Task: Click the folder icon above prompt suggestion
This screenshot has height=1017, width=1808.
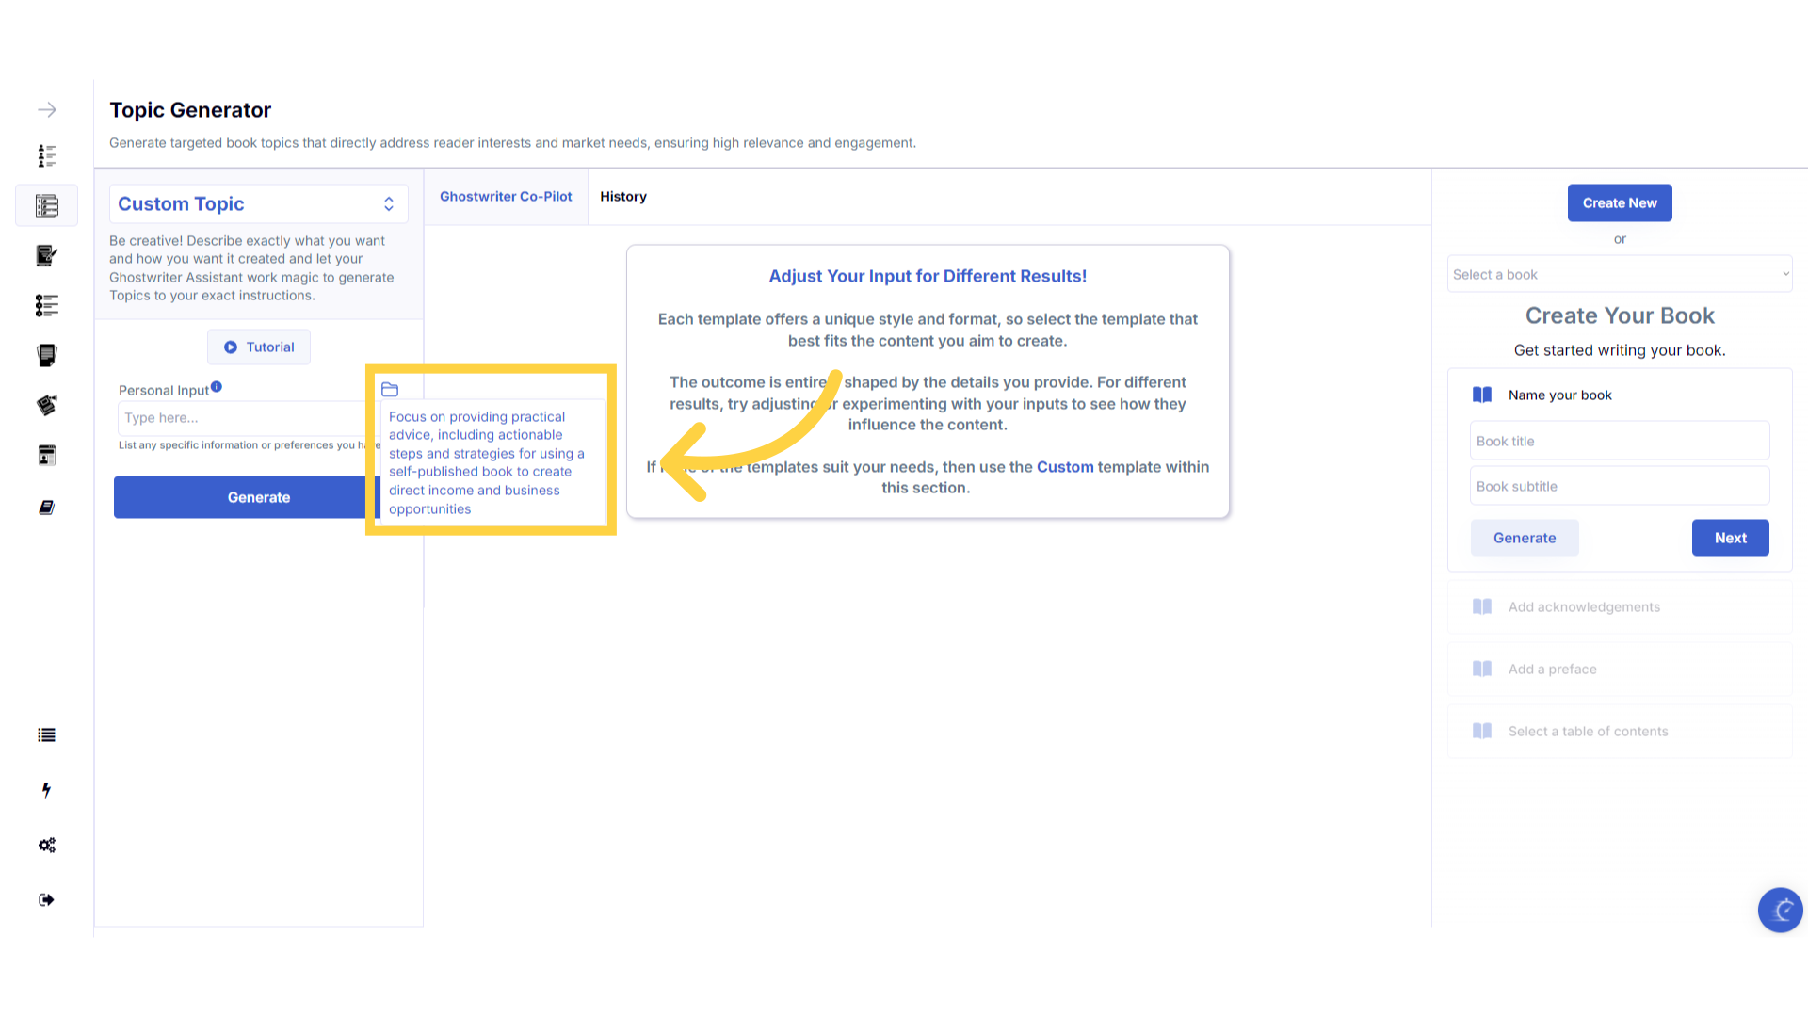Action: point(390,390)
